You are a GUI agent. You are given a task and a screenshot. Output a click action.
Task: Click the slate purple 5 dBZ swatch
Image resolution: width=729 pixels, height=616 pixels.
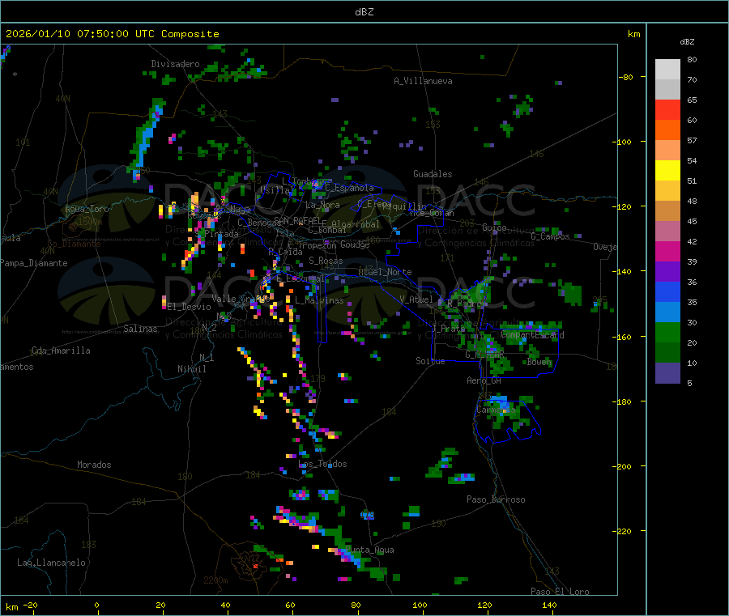tap(667, 373)
